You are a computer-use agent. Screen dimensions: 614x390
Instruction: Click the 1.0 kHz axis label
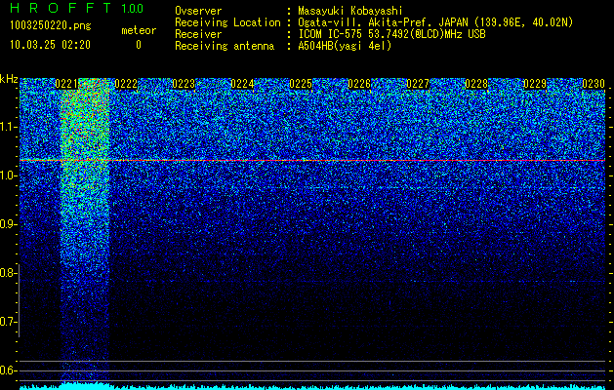(x=9, y=175)
